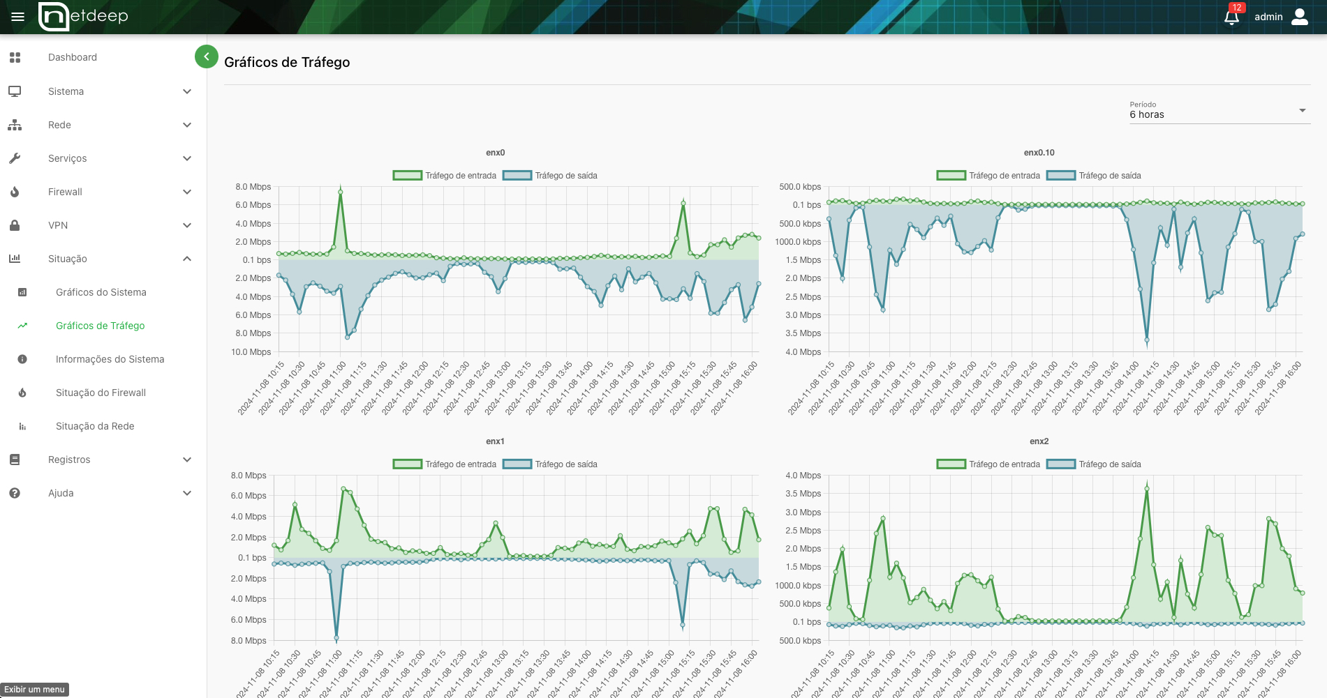Click the Gráficos de Tráfego page heading
Image resolution: width=1327 pixels, height=698 pixels.
tap(287, 62)
